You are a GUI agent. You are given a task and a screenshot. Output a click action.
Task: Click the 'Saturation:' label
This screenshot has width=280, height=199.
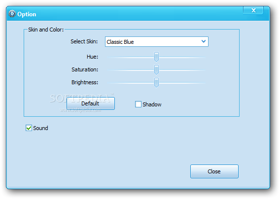(x=85, y=69)
